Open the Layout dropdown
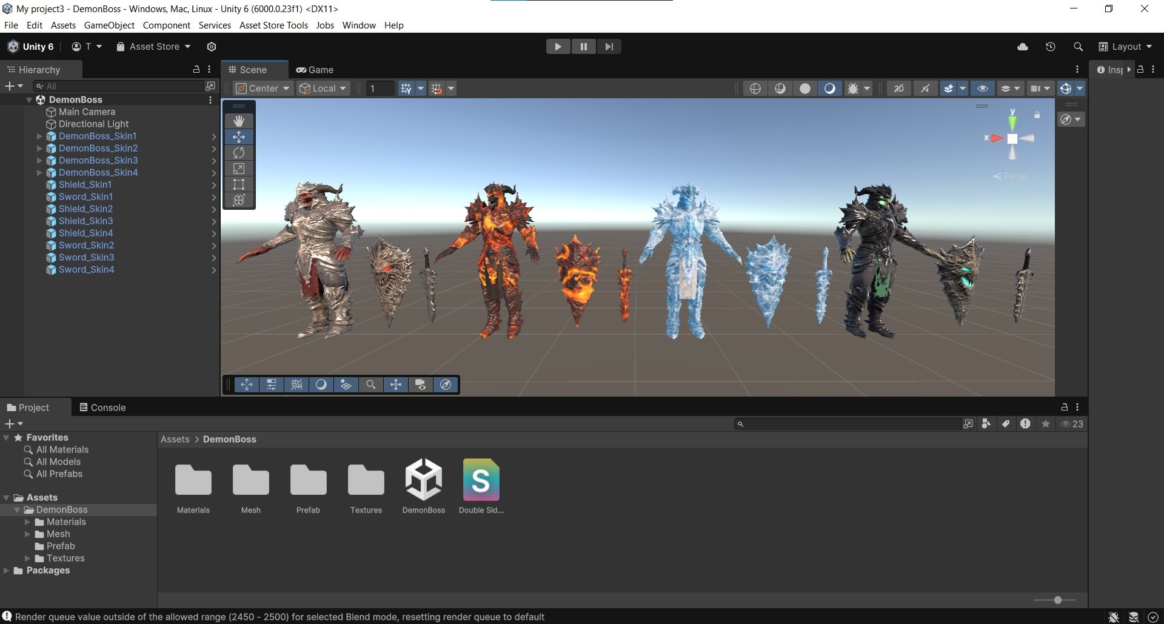Viewport: 1164px width, 624px height. click(1125, 47)
